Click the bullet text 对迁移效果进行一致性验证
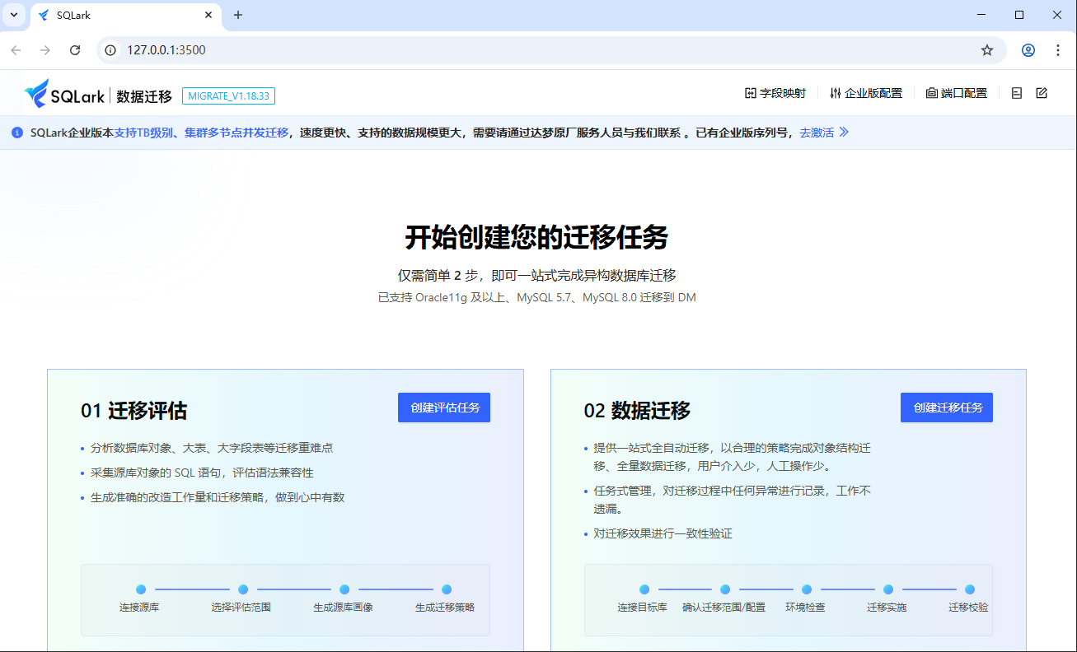Viewport: 1077px width, 652px height. click(663, 533)
